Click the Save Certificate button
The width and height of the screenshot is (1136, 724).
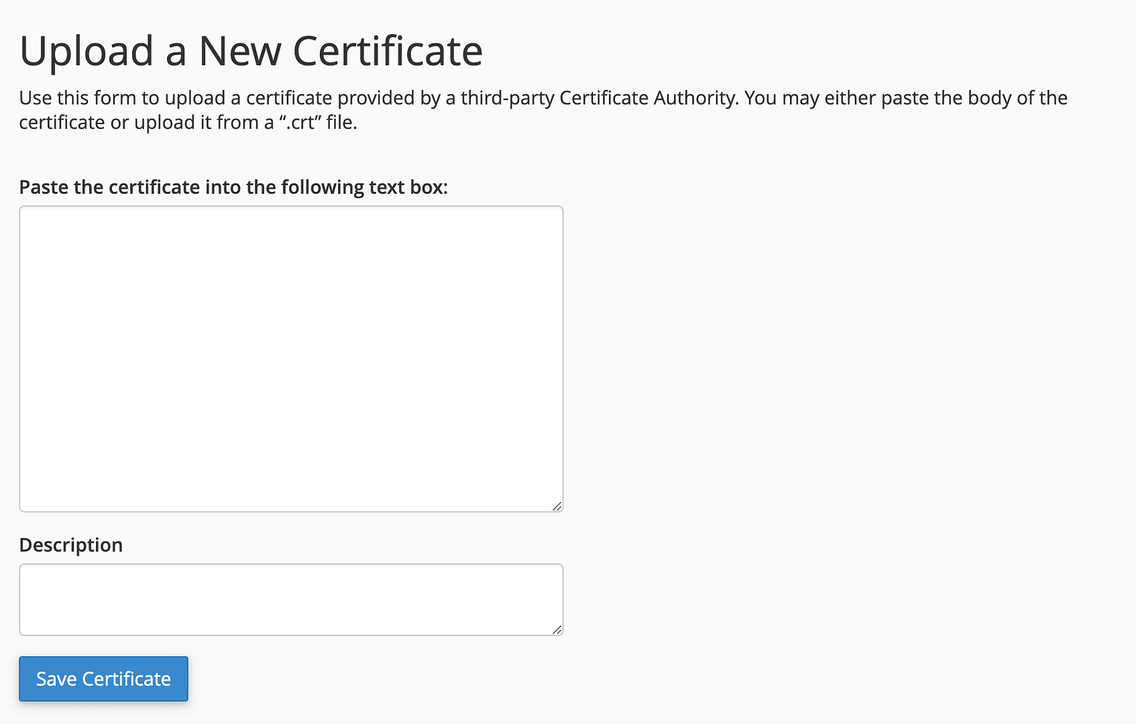pos(103,678)
